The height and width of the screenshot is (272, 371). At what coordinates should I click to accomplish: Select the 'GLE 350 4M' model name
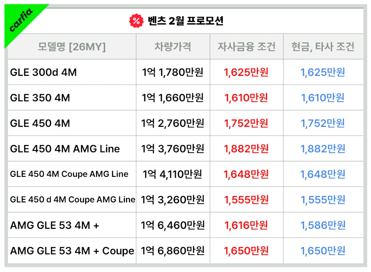40,98
